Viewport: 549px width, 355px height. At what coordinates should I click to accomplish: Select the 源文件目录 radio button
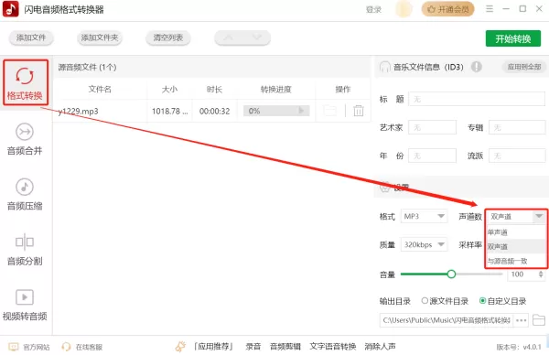pyautogui.click(x=425, y=301)
